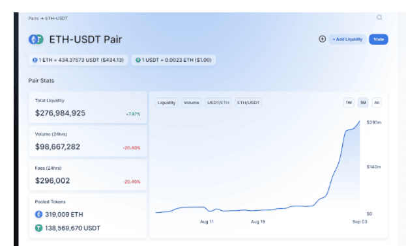
Task: Click the $98,667,282 volume value
Action: coord(57,146)
